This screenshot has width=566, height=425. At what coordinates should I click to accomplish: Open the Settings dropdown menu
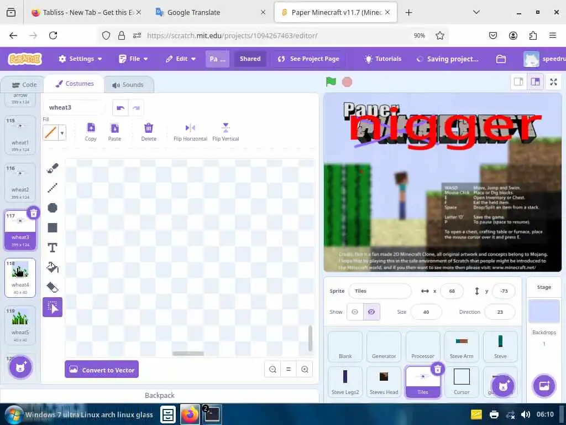click(x=80, y=59)
